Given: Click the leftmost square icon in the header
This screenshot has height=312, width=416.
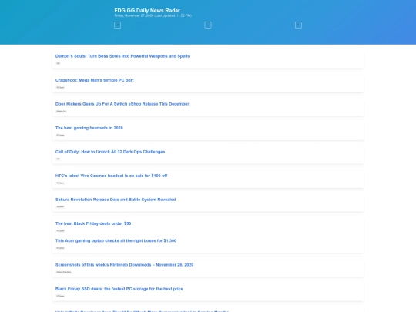Looking at the screenshot, I should coord(118,25).
